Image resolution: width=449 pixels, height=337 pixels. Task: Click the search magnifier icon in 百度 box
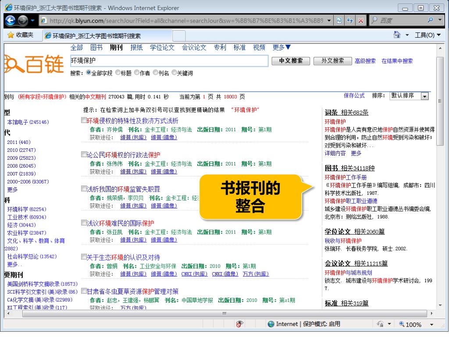(430, 20)
